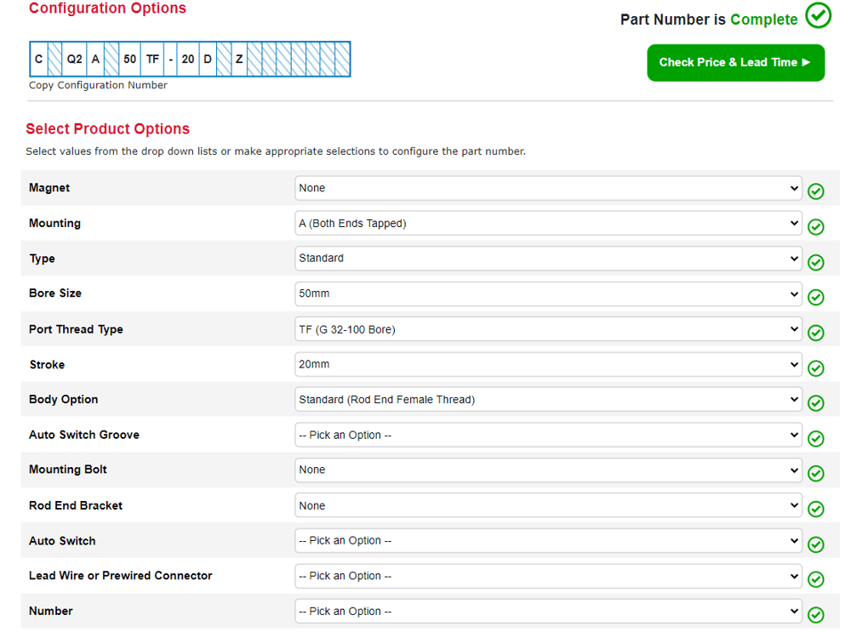Click the checkmark beside Rod End Bracket
This screenshot has width=868, height=638.
click(x=815, y=509)
